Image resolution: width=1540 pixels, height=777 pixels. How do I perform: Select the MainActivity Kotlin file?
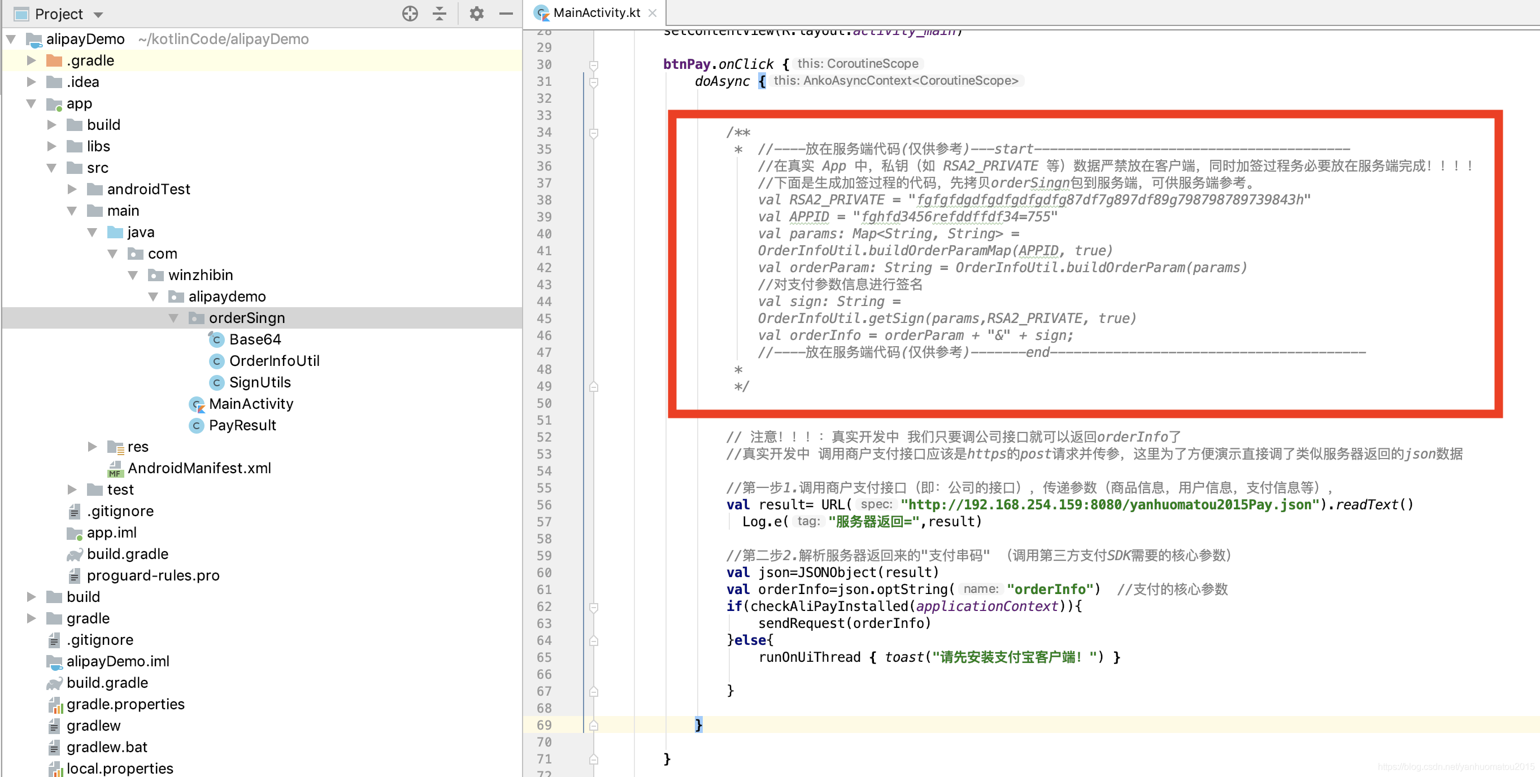pyautogui.click(x=251, y=404)
